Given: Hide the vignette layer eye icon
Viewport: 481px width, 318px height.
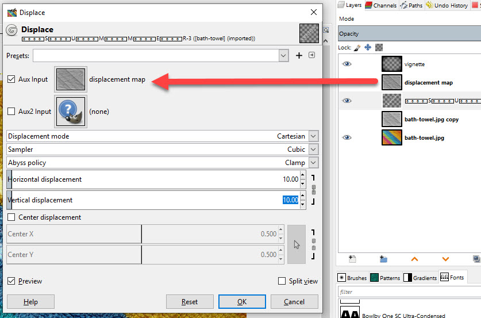Looking at the screenshot, I should click(347, 64).
